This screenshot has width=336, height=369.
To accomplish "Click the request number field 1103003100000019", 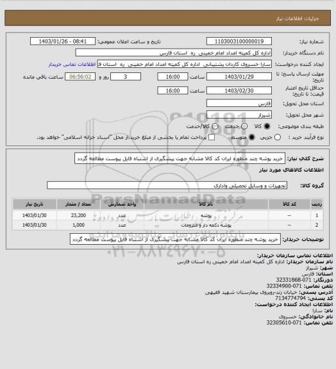I will (239, 41).
